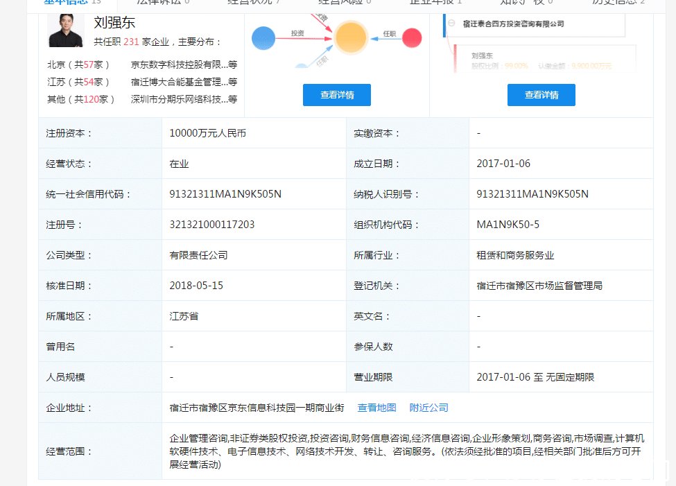Select the 基本信息 tab
Screen dimensions: 676x486
pos(66,2)
